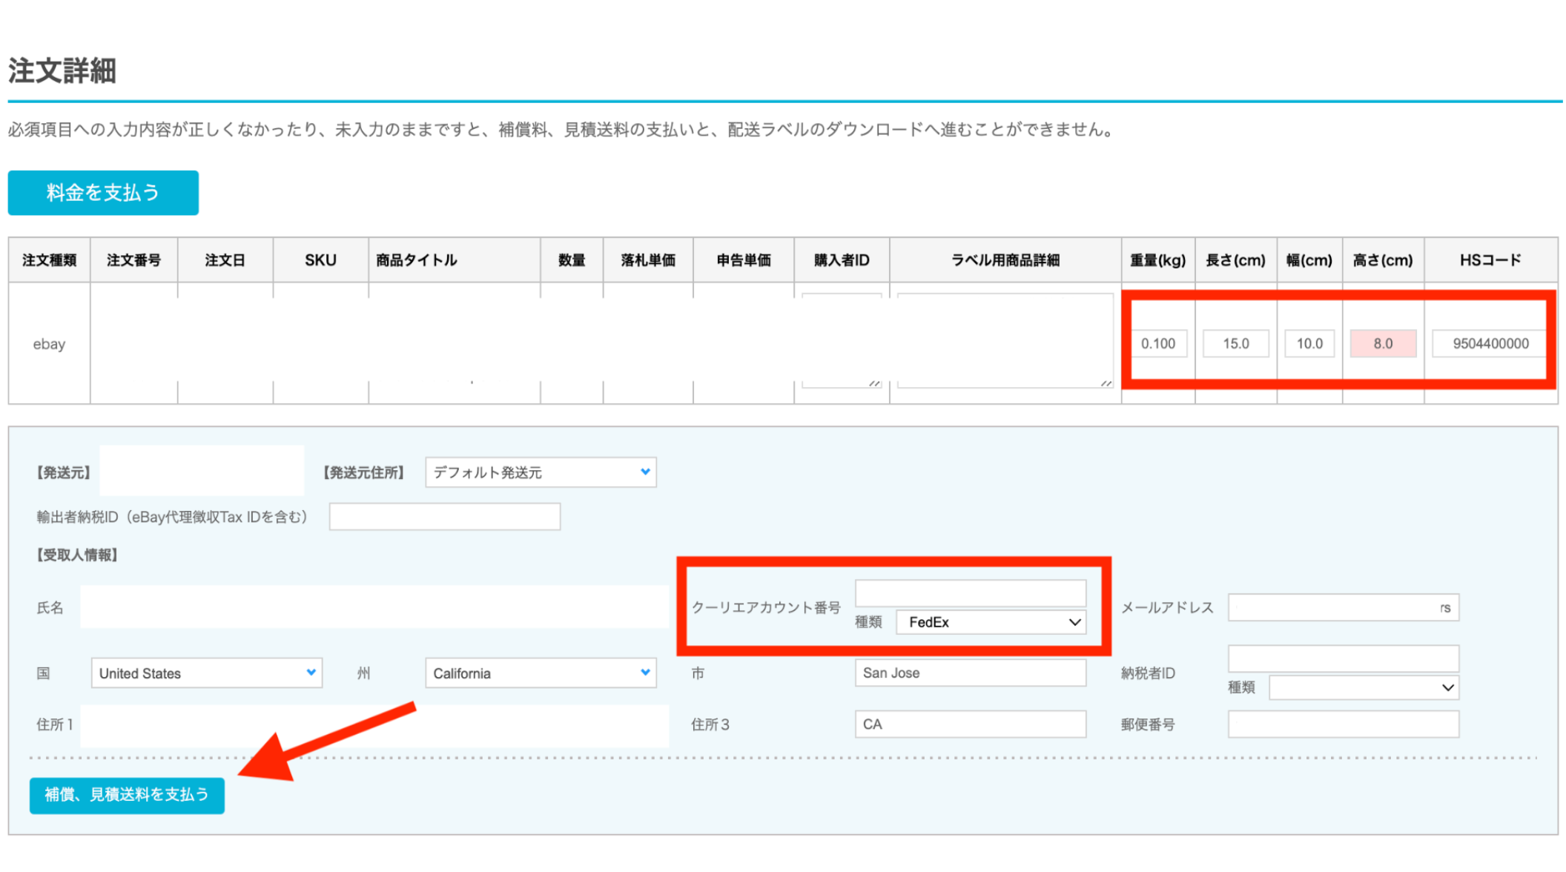
Task: Click the 郵便番号 postal code field
Action: point(1343,724)
